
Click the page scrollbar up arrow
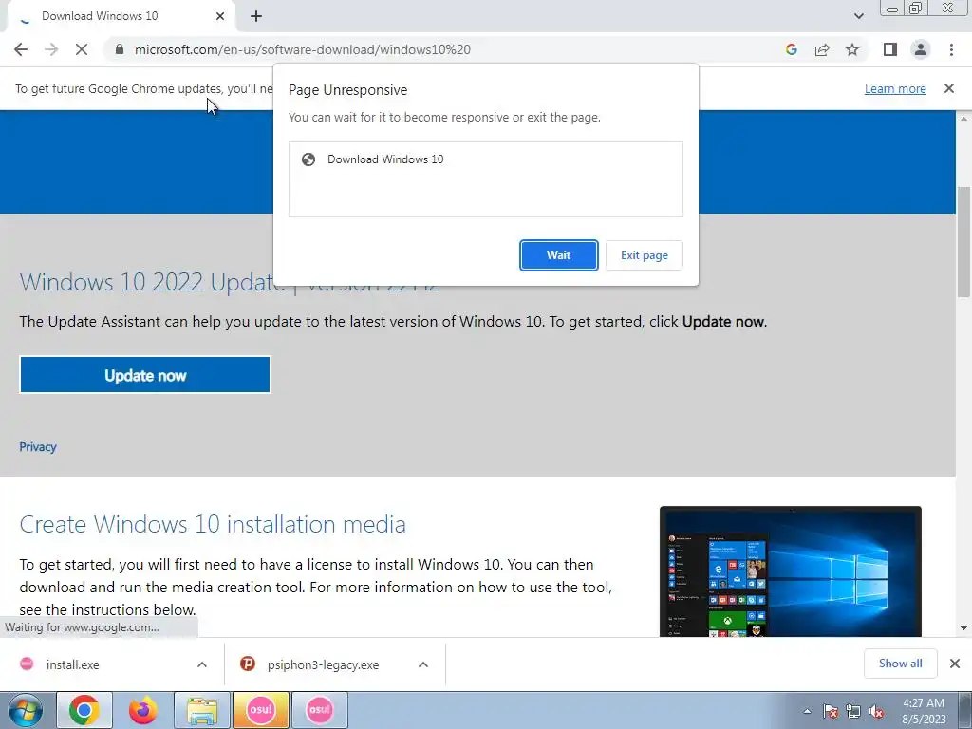coord(964,118)
